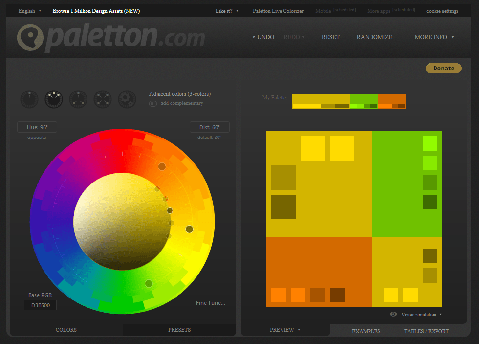Viewport: 479px width, 344px height.
Task: Expand the Like it? dropdown
Action: pos(227,11)
